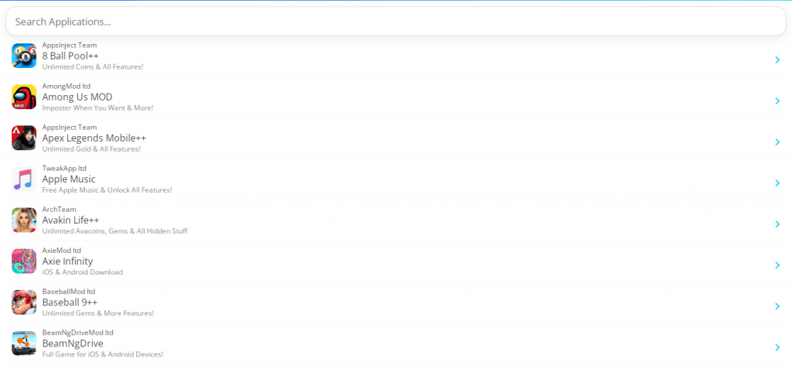The width and height of the screenshot is (792, 365).
Task: Click the Baseball 9++ app icon
Action: [x=24, y=302]
